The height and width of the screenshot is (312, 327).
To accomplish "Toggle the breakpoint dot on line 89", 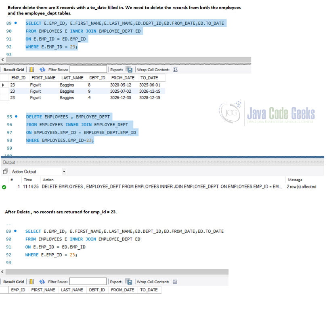I will 15,23.
